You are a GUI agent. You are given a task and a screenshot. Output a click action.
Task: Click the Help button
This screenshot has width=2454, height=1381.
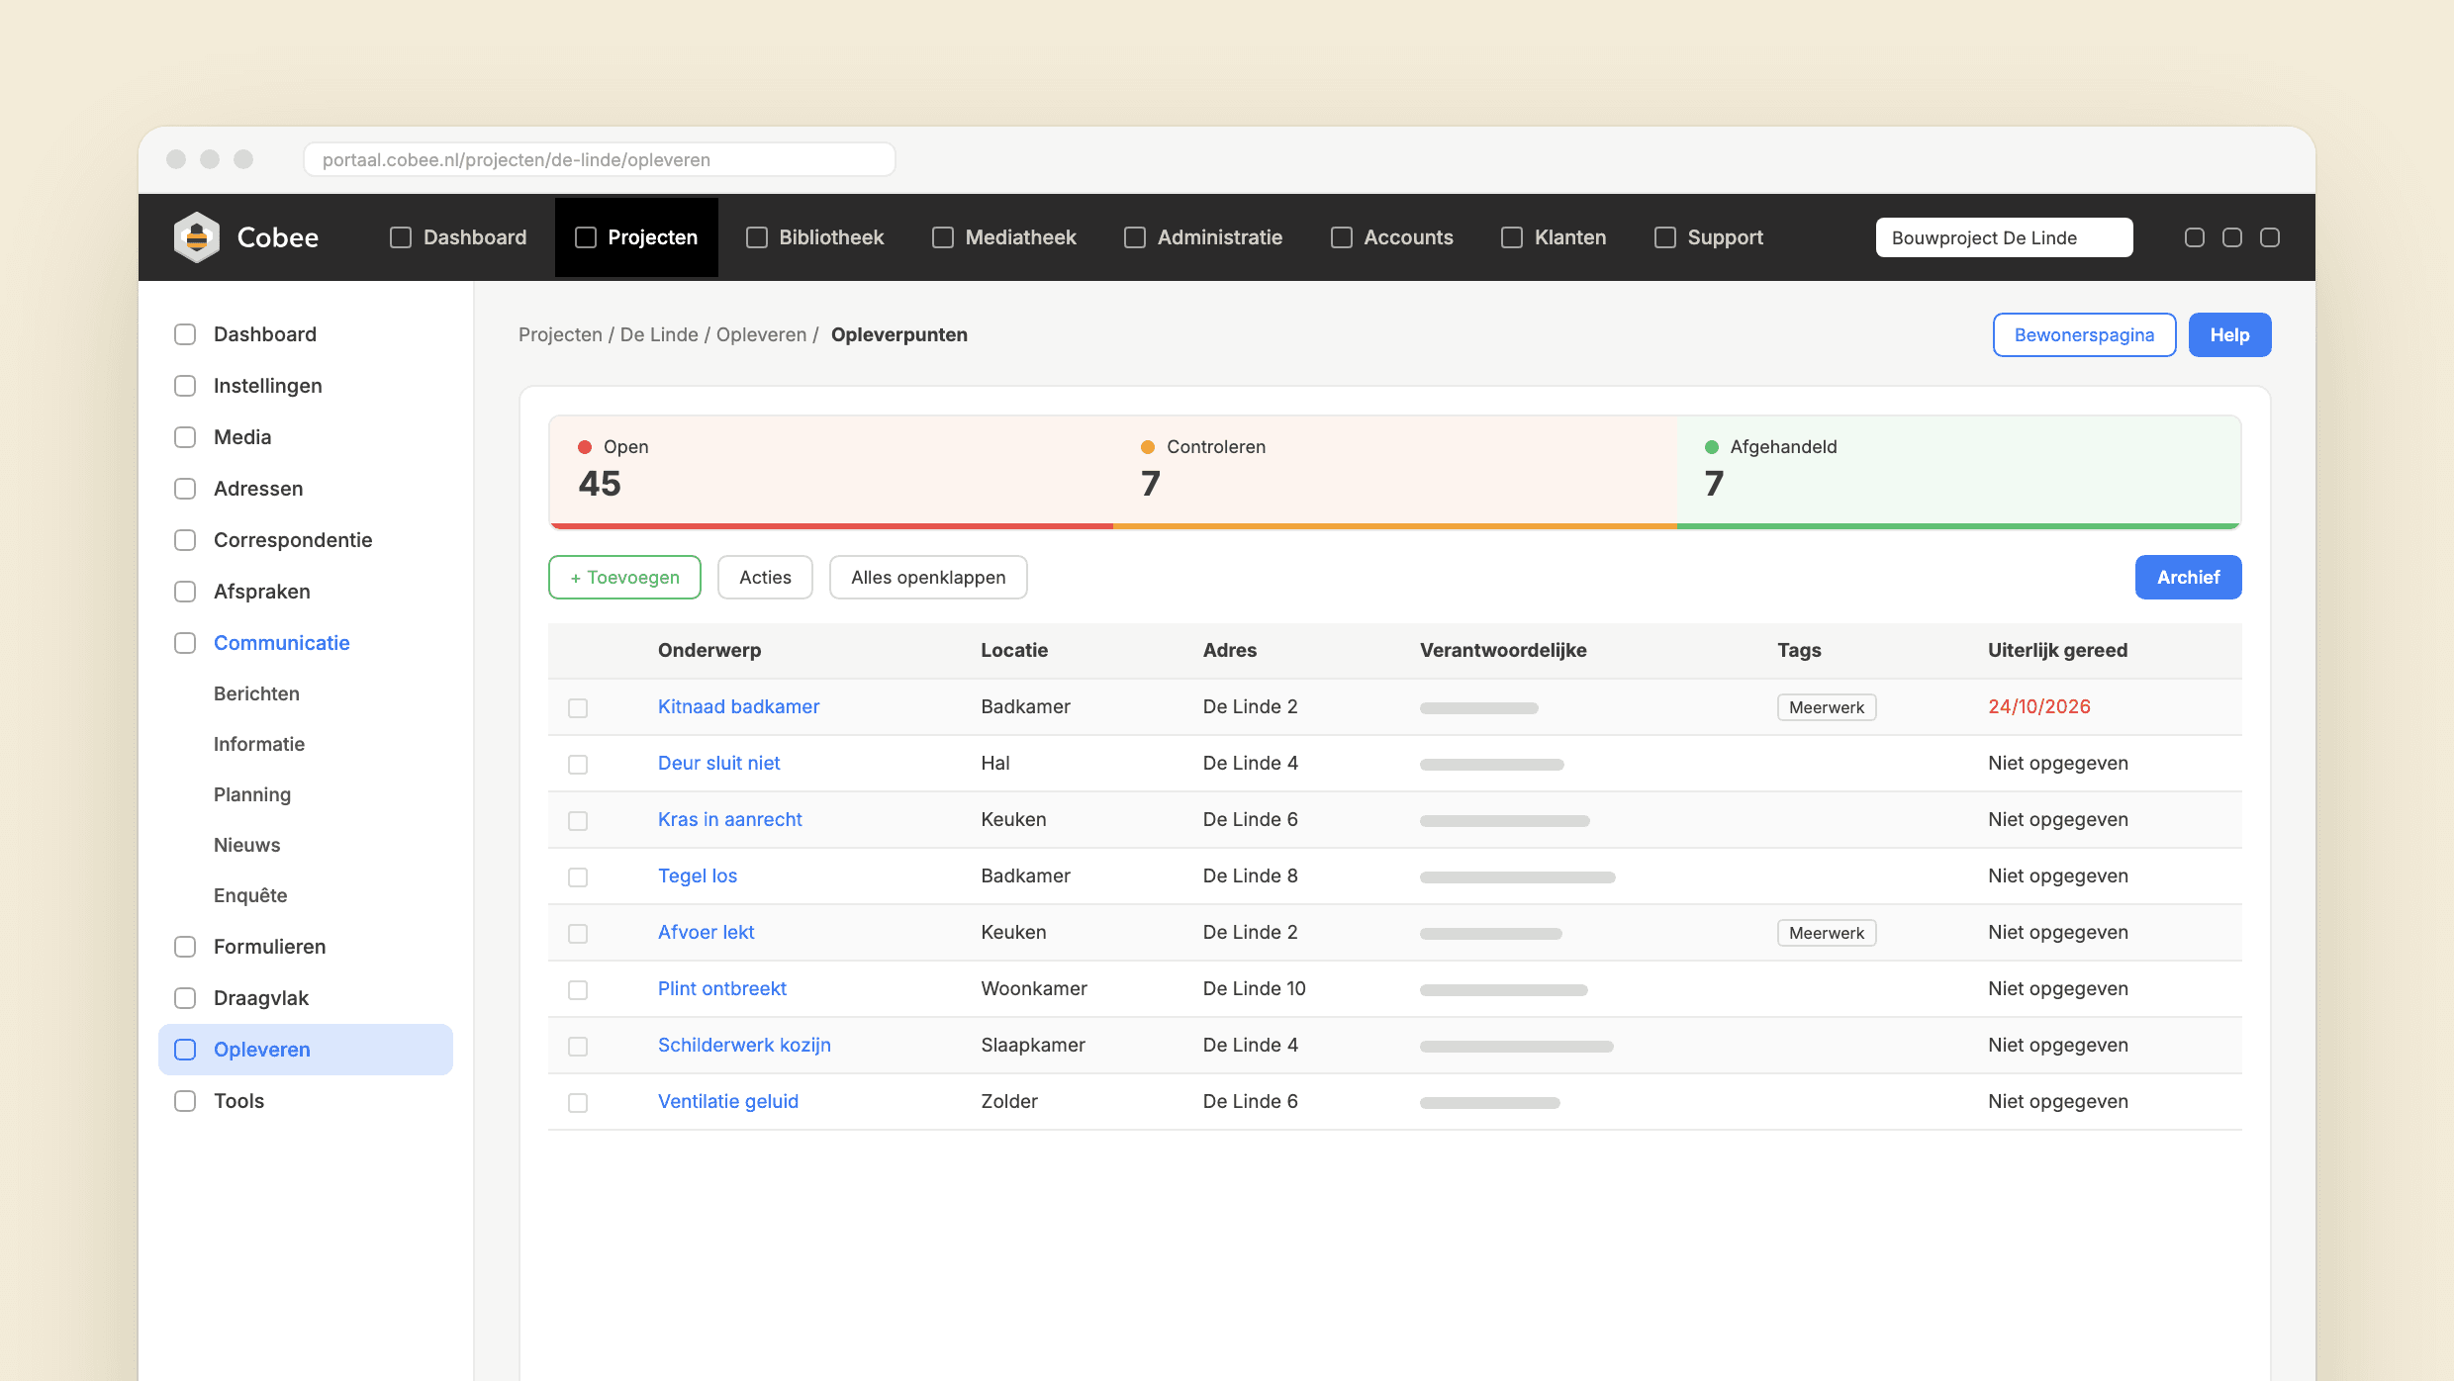pos(2229,335)
